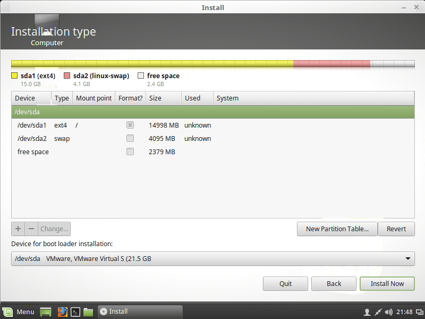This screenshot has width=425, height=319.
Task: Click the 14998 MB size value
Action: (164, 125)
